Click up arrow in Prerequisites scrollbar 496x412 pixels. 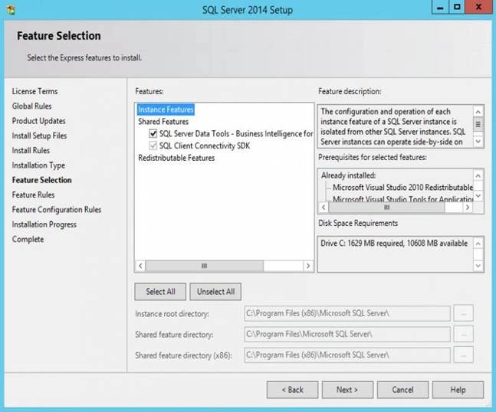[x=478, y=175]
